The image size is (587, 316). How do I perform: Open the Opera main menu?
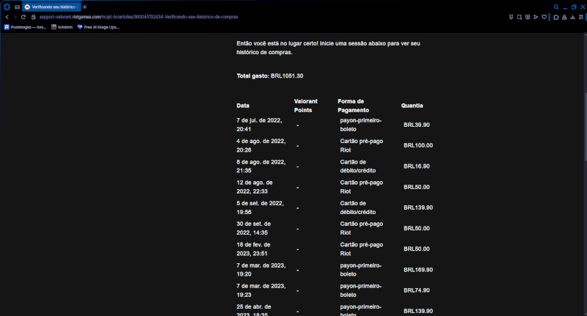coord(7,7)
